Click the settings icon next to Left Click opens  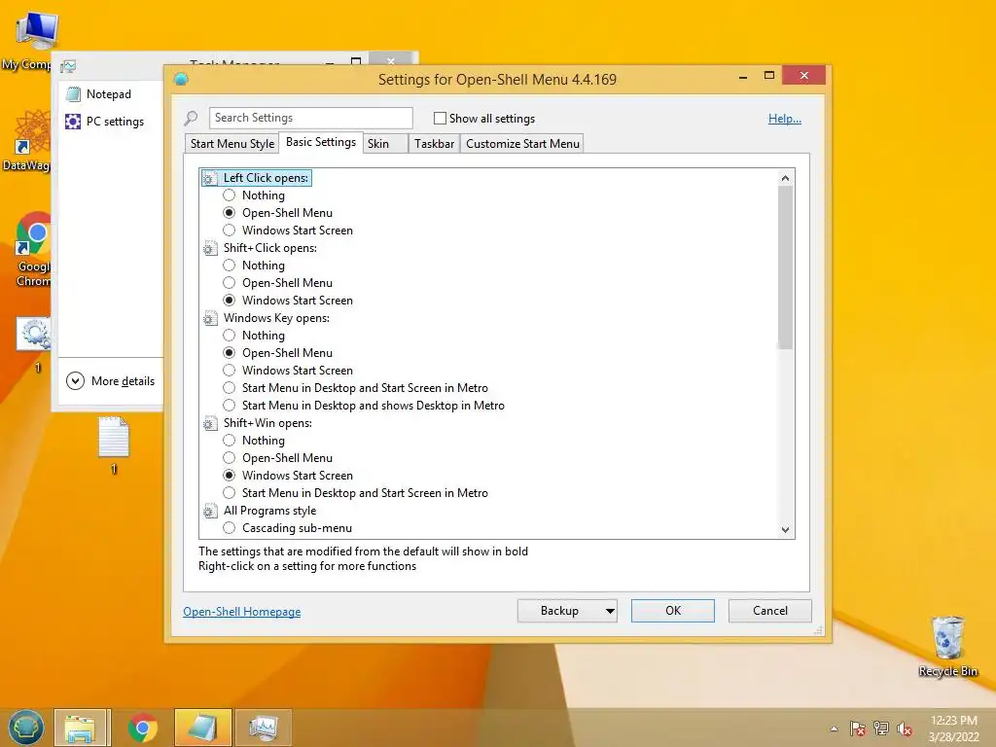[210, 179]
